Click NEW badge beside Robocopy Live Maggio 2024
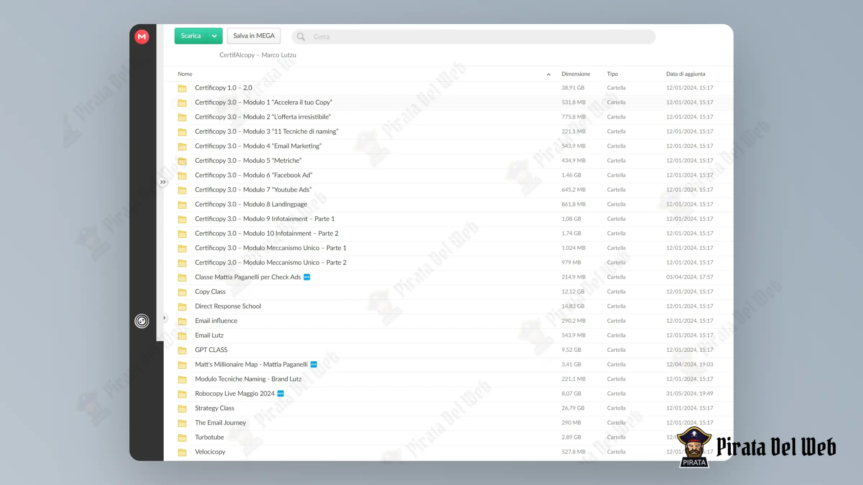The width and height of the screenshot is (863, 485). click(x=280, y=393)
